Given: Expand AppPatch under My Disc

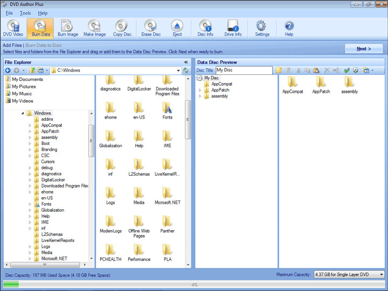Looking at the screenshot, I should pos(200,90).
